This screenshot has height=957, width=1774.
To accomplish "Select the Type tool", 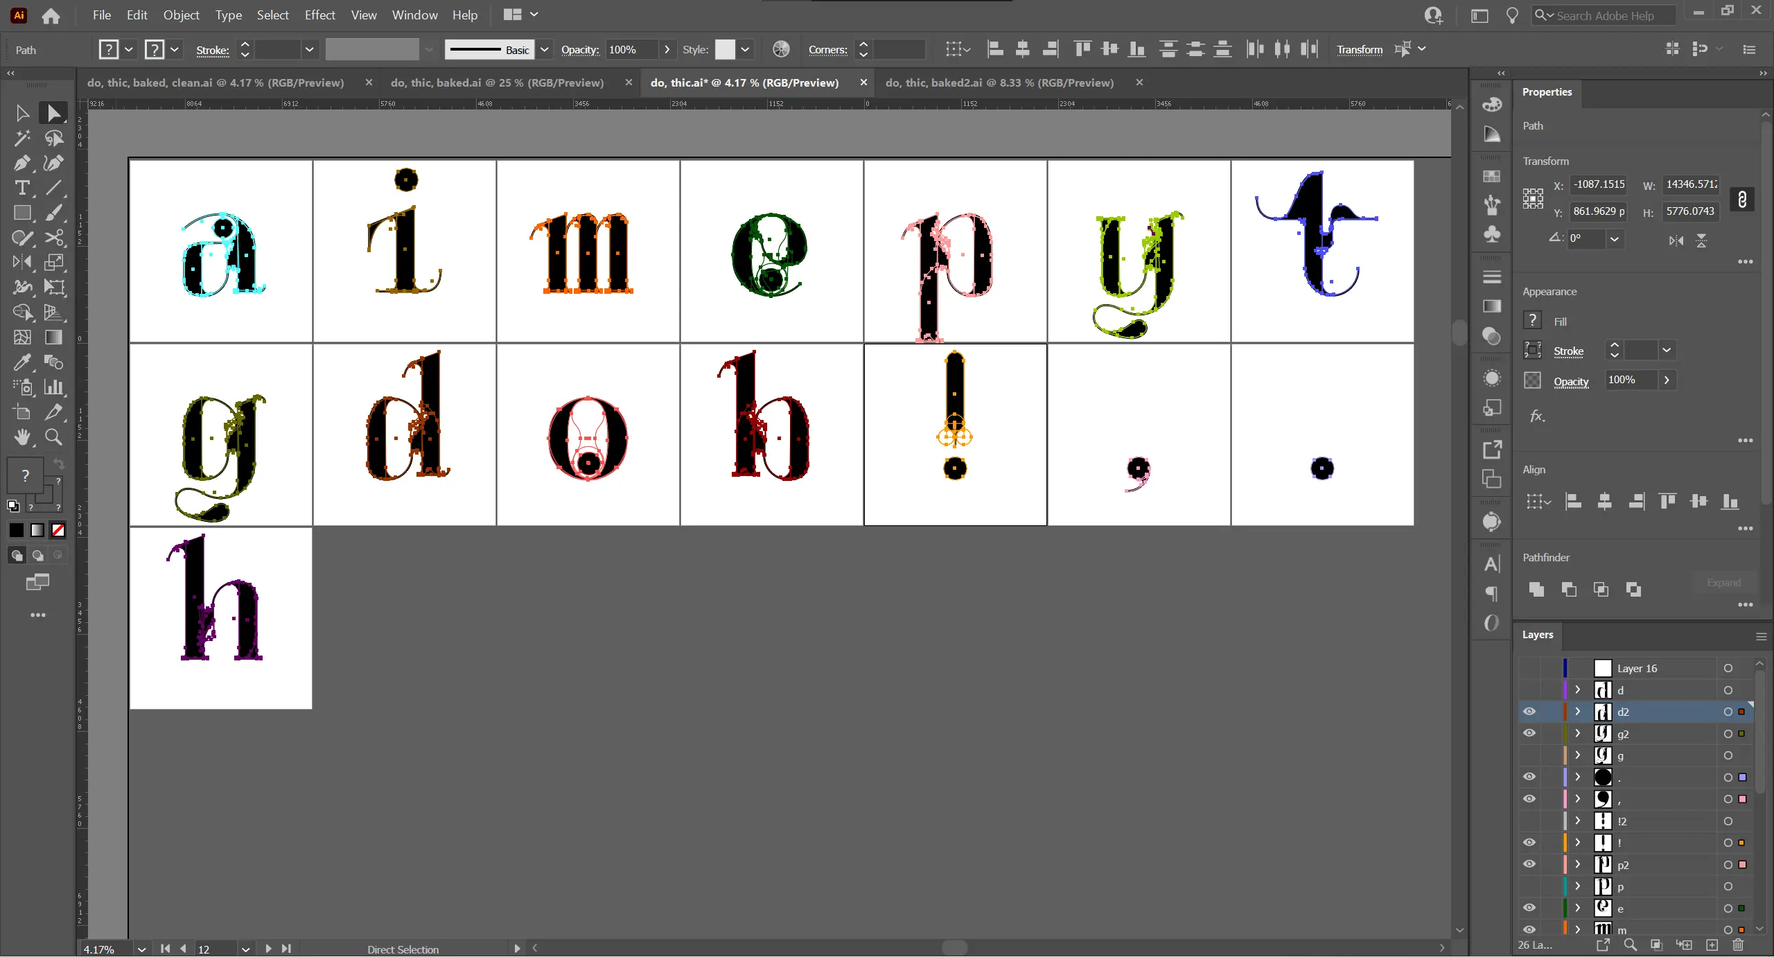I will tap(21, 188).
